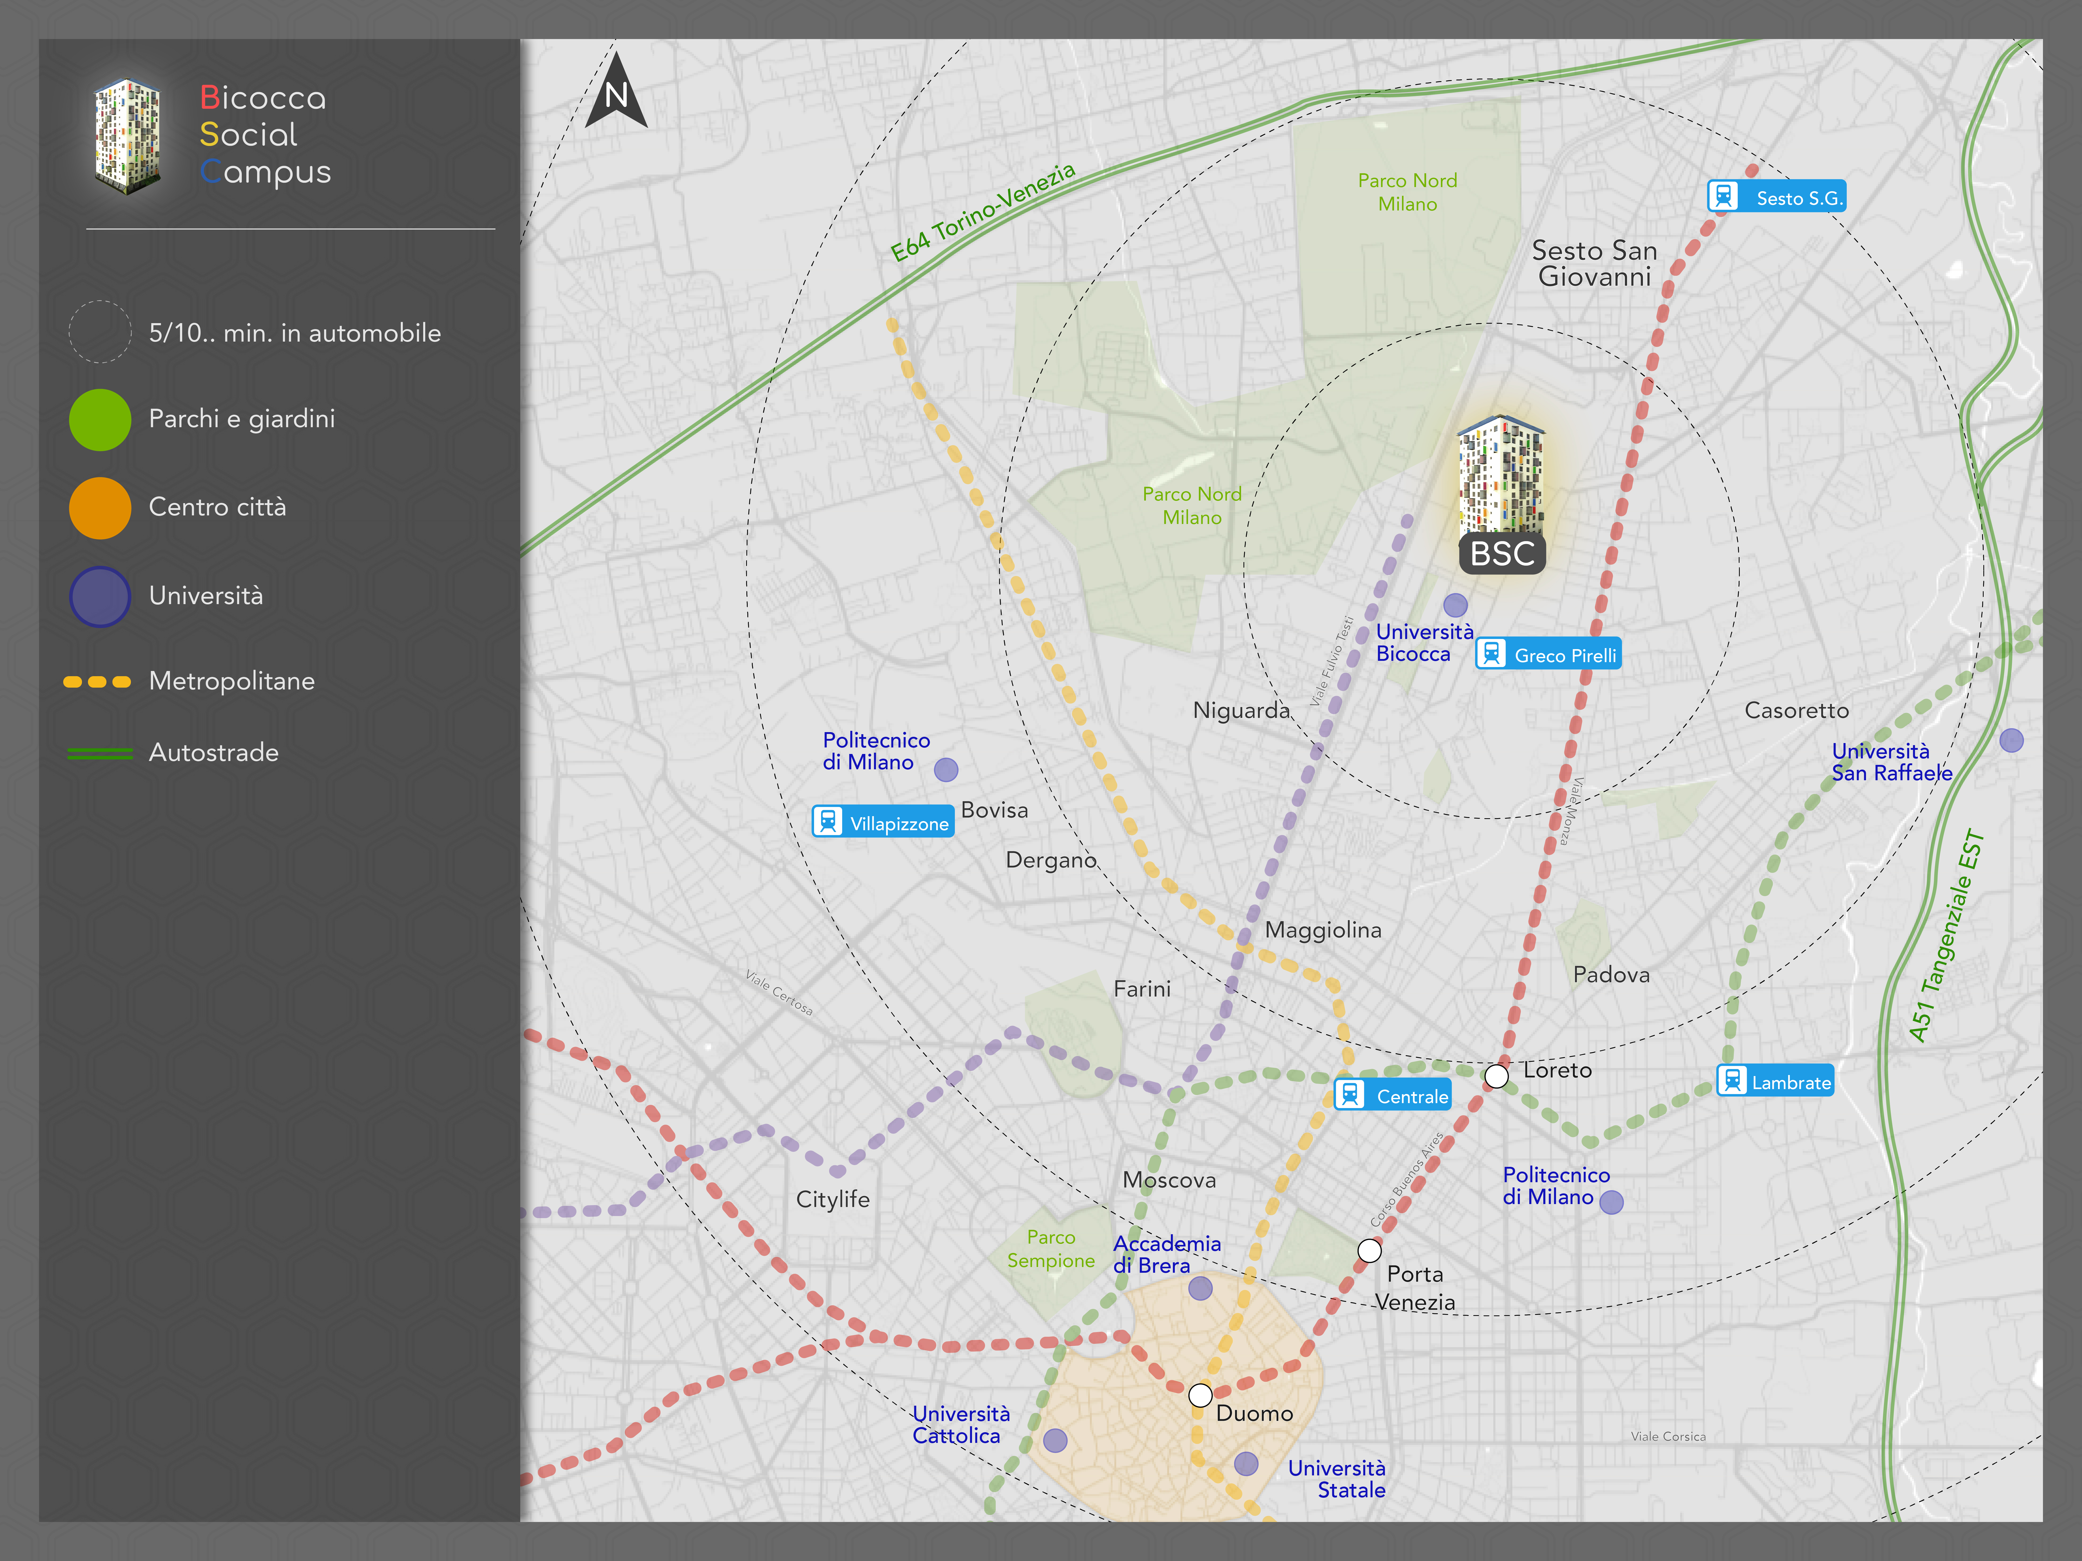
Task: Click the 'Metropolitane' legend label
Action: click(x=232, y=681)
